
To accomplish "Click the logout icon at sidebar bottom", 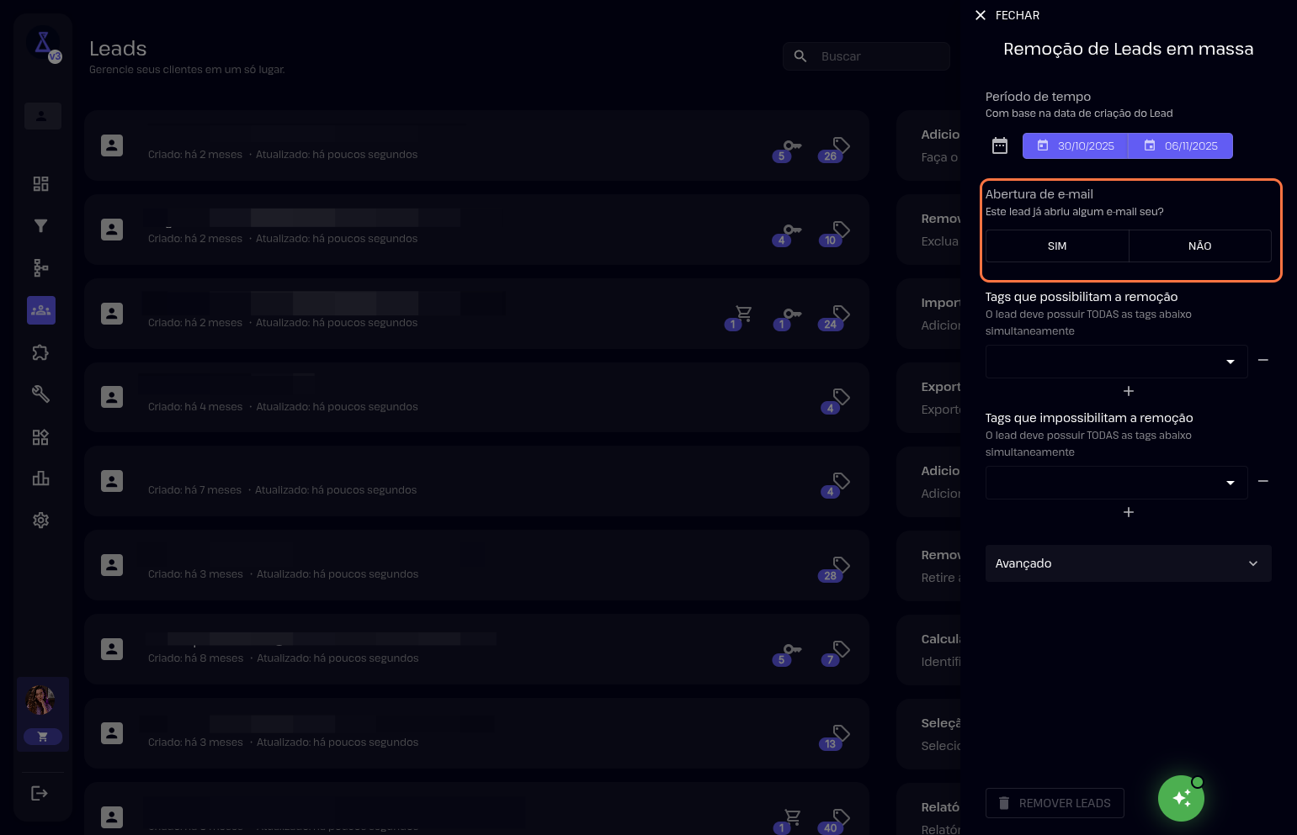I will tap(40, 793).
